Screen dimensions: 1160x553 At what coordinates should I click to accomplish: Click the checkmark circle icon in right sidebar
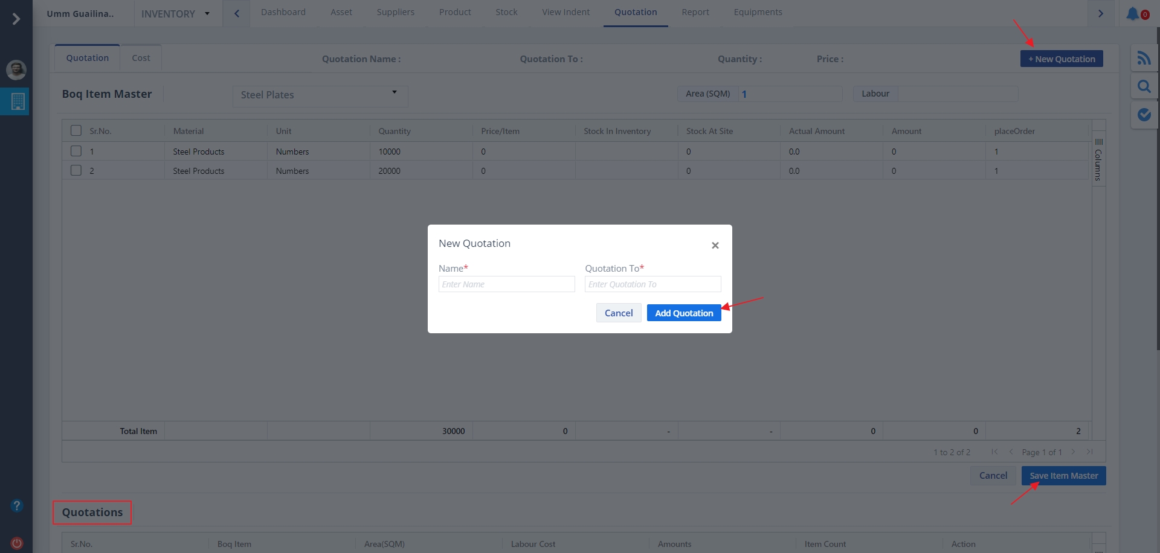(x=1144, y=115)
